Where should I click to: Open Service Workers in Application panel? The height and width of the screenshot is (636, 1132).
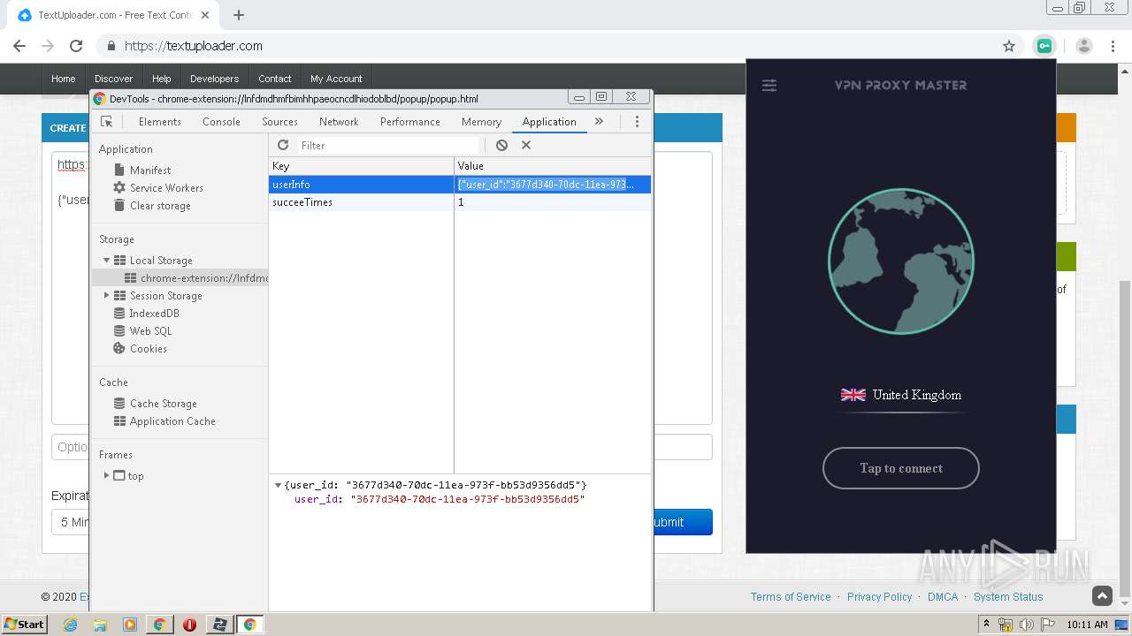[166, 188]
